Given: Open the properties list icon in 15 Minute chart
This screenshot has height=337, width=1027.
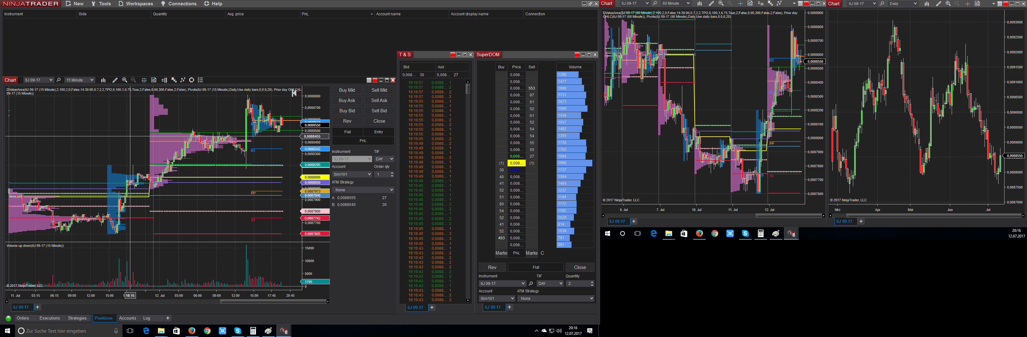Looking at the screenshot, I should click(201, 80).
